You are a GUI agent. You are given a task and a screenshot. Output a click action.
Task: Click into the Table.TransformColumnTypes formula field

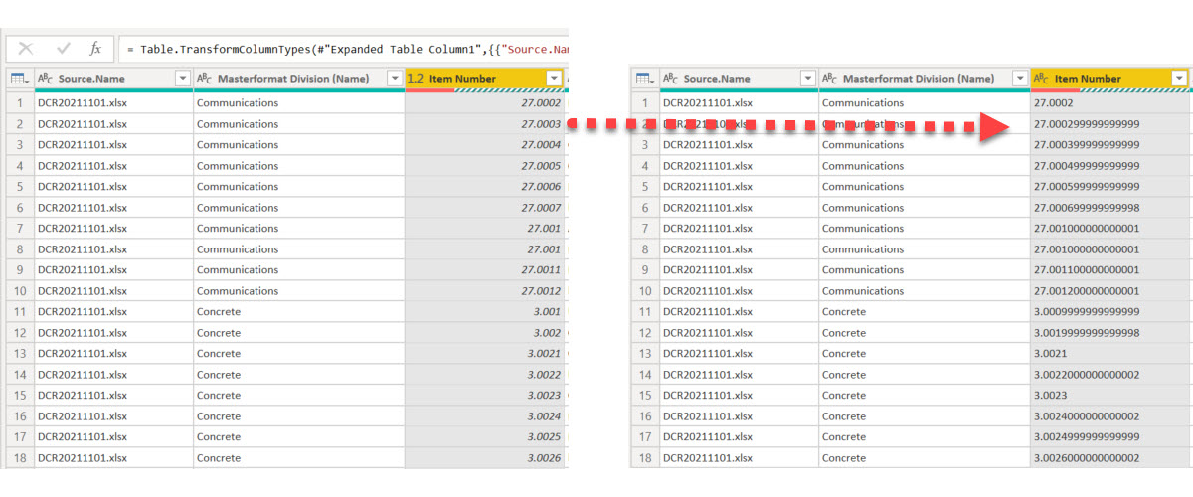coord(342,48)
